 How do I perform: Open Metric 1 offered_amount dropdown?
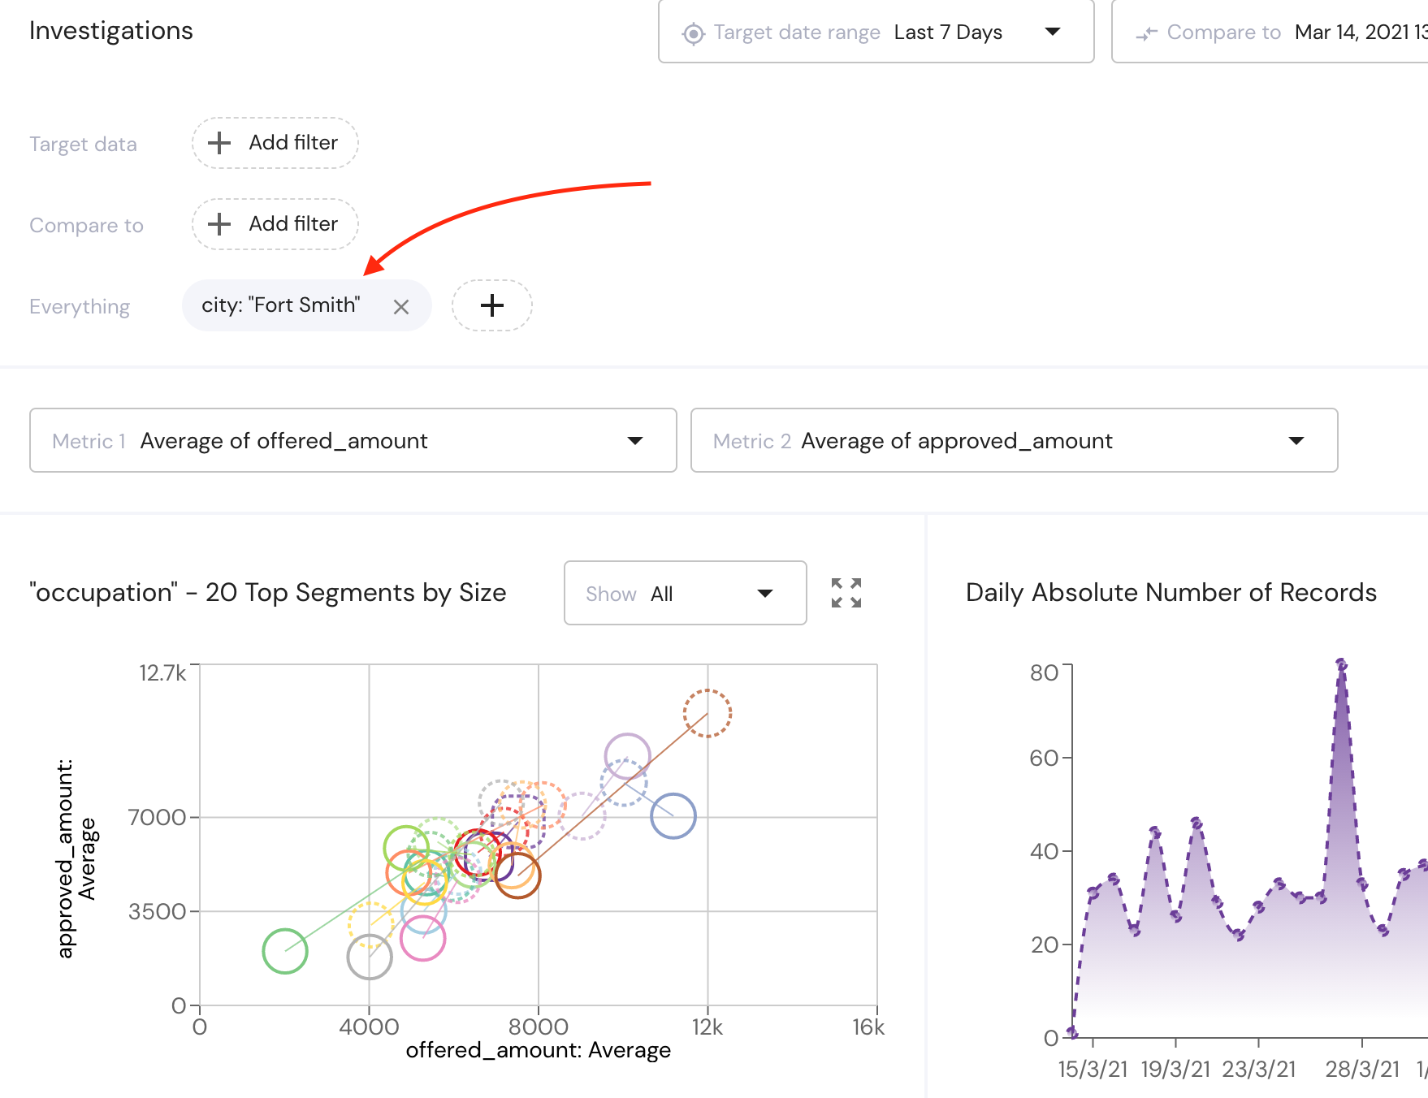click(x=353, y=440)
